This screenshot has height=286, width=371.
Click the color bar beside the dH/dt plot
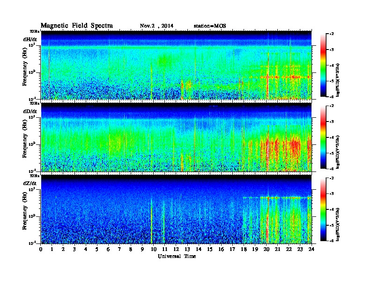(323, 65)
